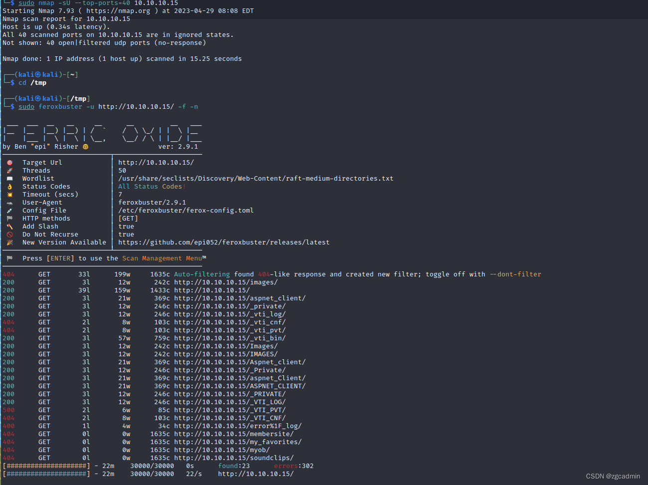Click the lowercase /images/ result URL
This screenshot has width=648, height=485.
pyautogui.click(x=226, y=282)
